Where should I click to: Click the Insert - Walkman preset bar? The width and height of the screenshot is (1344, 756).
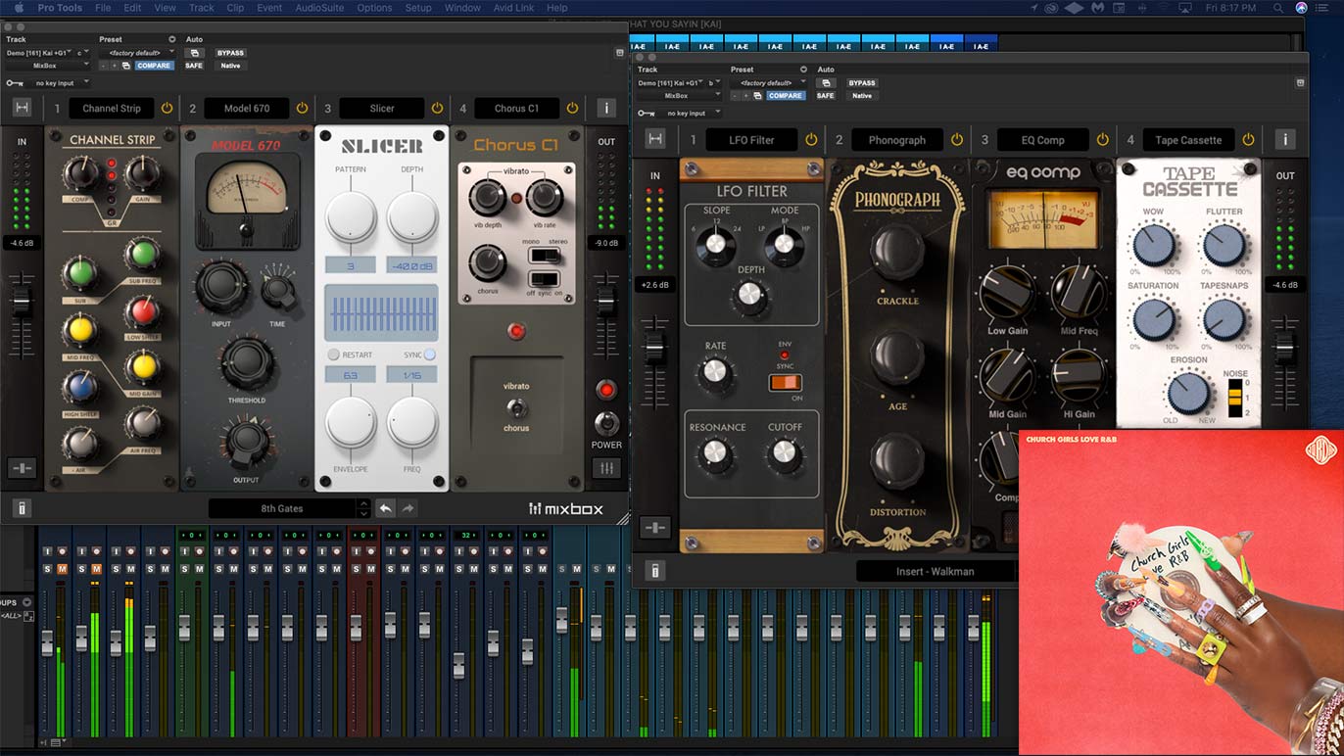coord(934,570)
